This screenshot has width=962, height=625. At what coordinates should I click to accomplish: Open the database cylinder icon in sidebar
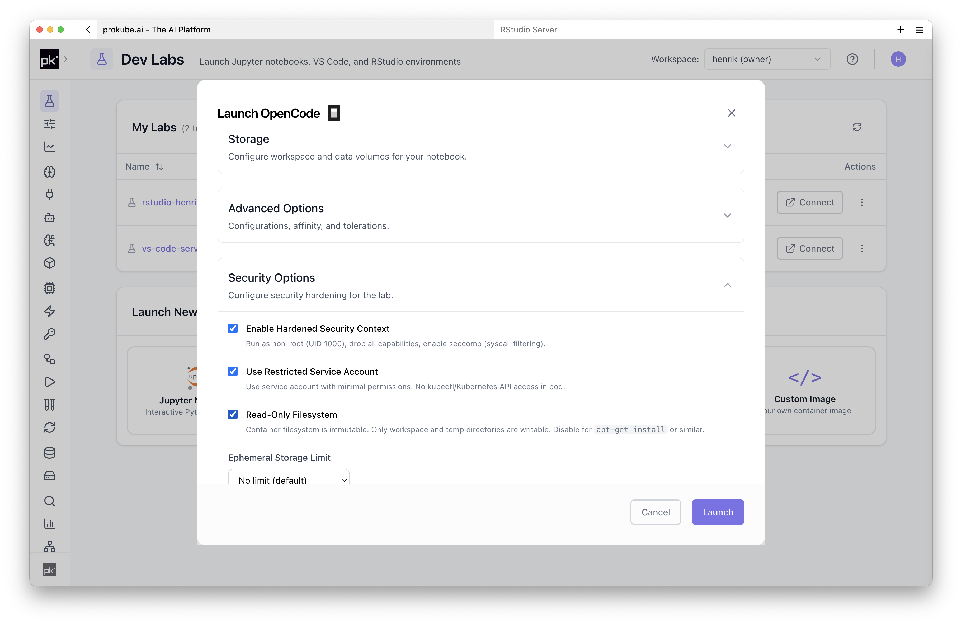point(49,453)
